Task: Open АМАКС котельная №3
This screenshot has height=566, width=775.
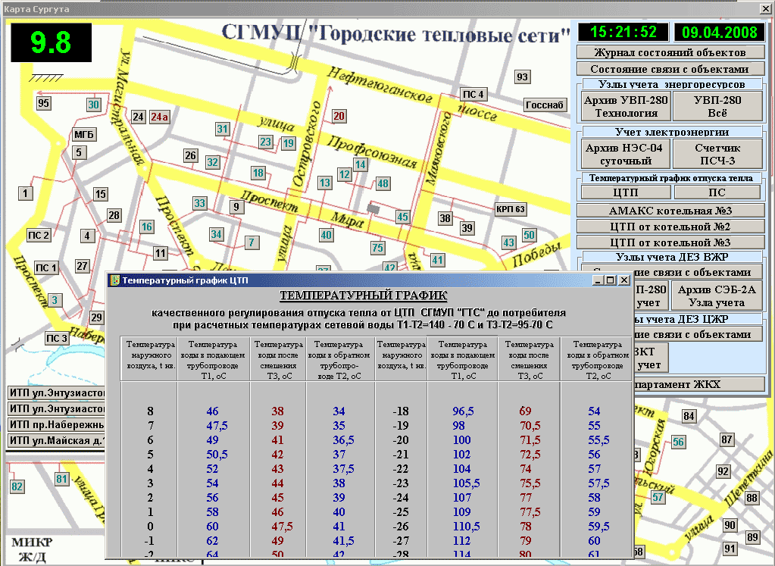Action: (x=670, y=210)
